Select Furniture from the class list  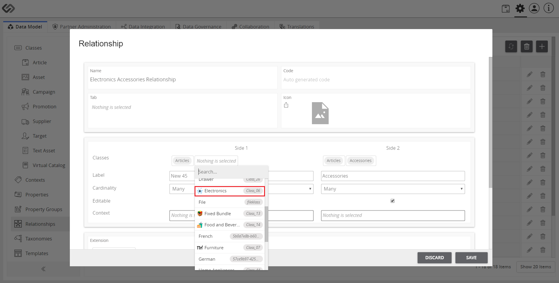230,248
